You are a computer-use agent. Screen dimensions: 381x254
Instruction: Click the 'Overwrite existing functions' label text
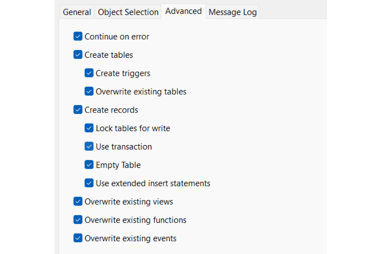click(136, 220)
